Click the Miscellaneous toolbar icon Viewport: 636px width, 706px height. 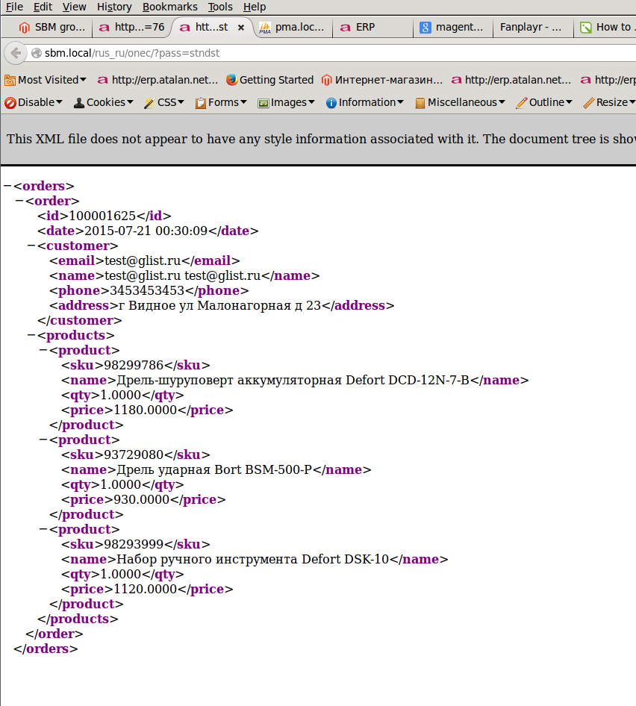tap(420, 103)
